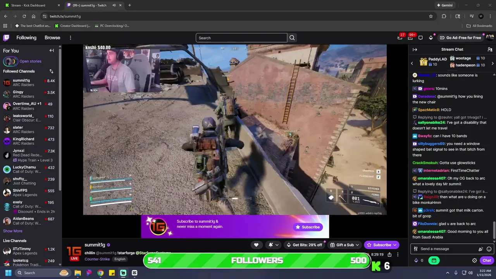The image size is (496, 279).
Task: Open the Twitch more options menu next to Browse
Action: pos(71,38)
